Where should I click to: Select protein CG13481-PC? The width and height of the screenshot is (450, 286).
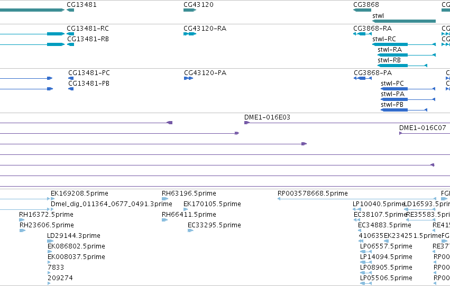(71, 78)
